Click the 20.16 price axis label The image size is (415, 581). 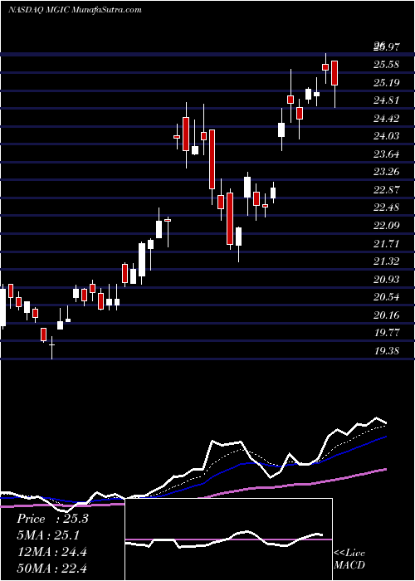pyautogui.click(x=387, y=315)
